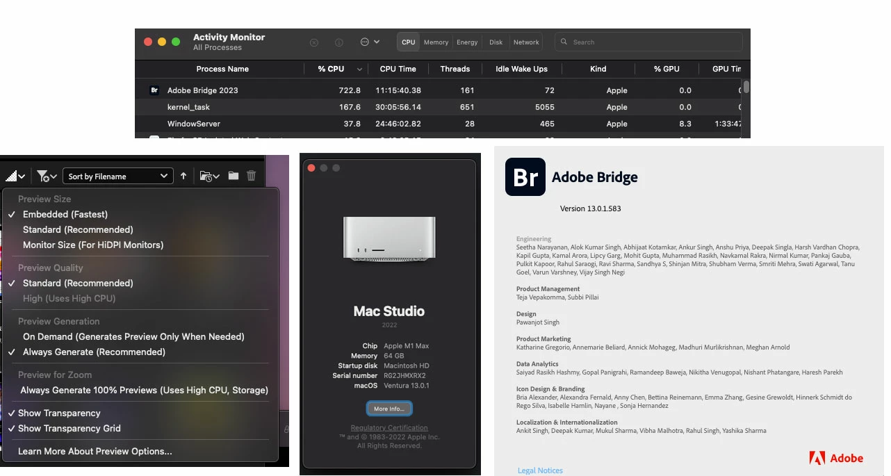Click the Adobe Bridge Br logo in About window

coord(525,177)
